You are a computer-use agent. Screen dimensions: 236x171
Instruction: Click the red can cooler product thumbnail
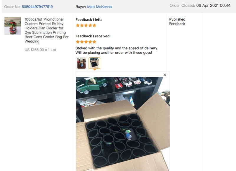(x=13, y=26)
